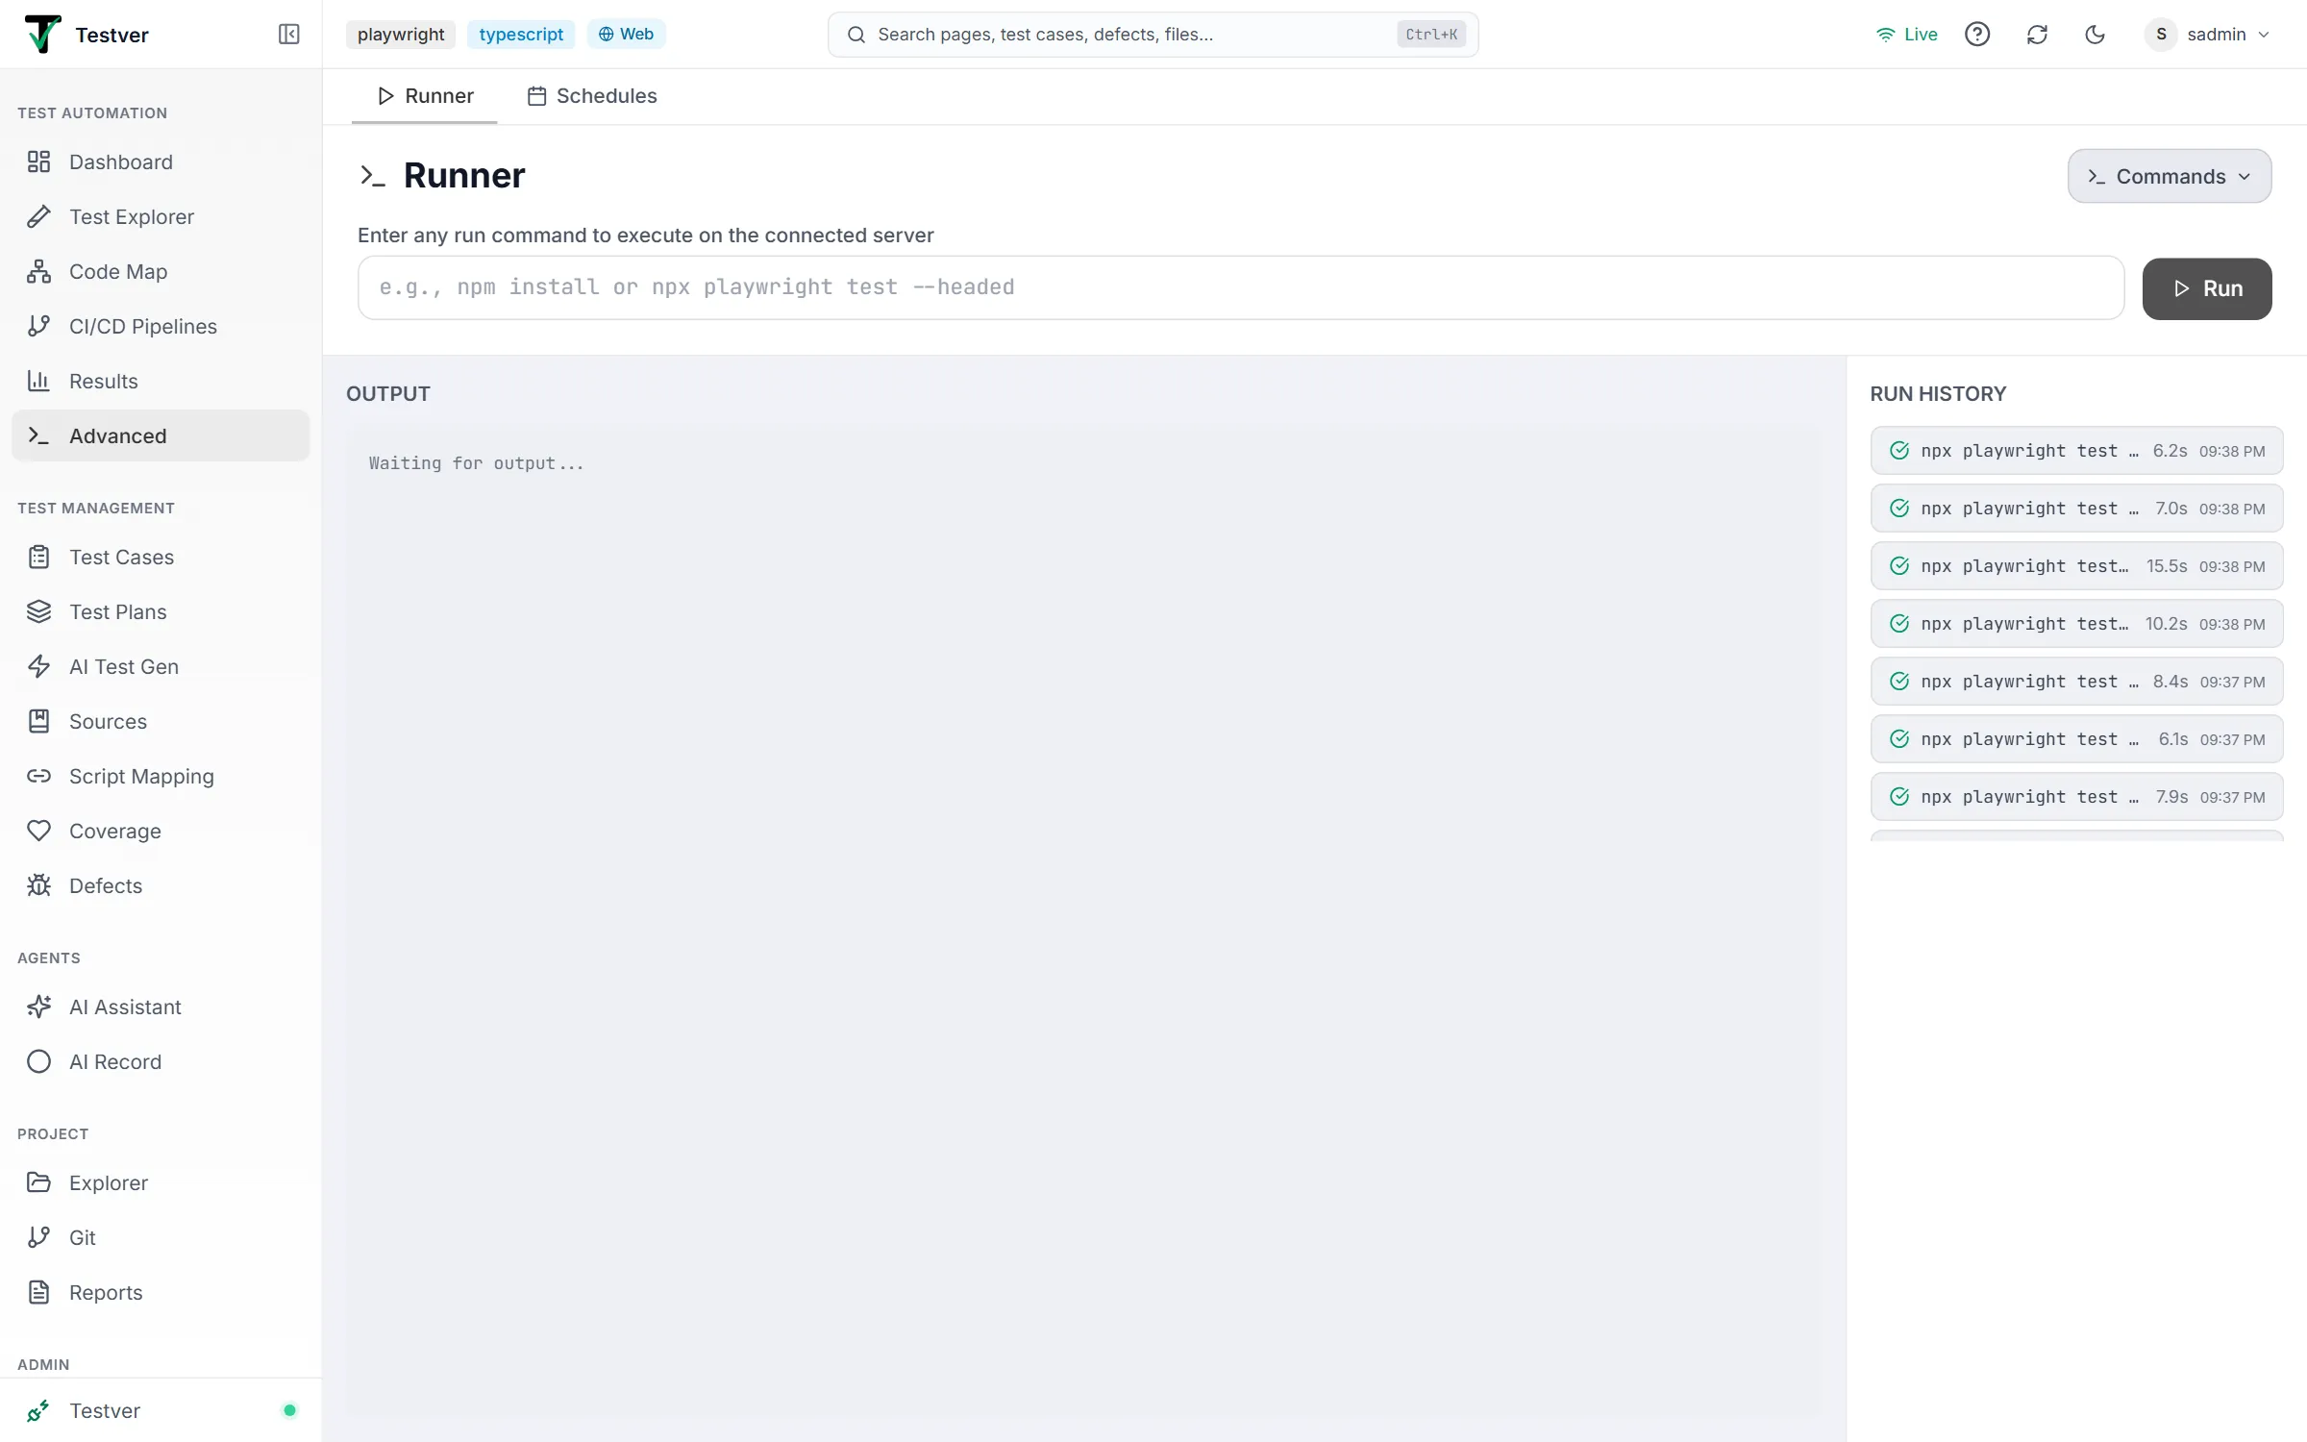The image size is (2307, 1442).
Task: Open Test Explorer in the sidebar
Action: pos(161,217)
